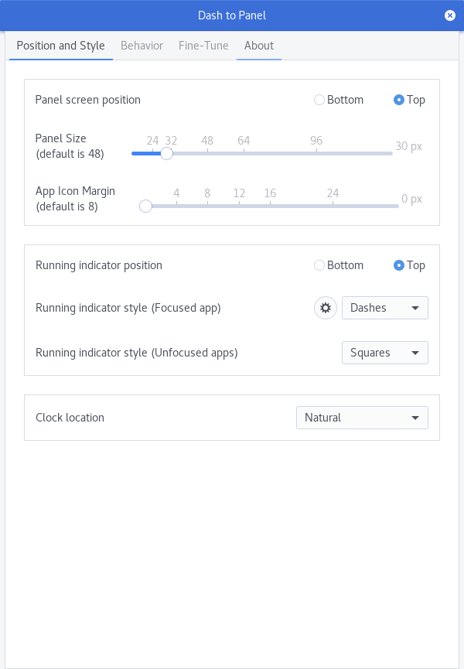
Task: Click the Running indicator style (Focused app) label
Action: (128, 308)
